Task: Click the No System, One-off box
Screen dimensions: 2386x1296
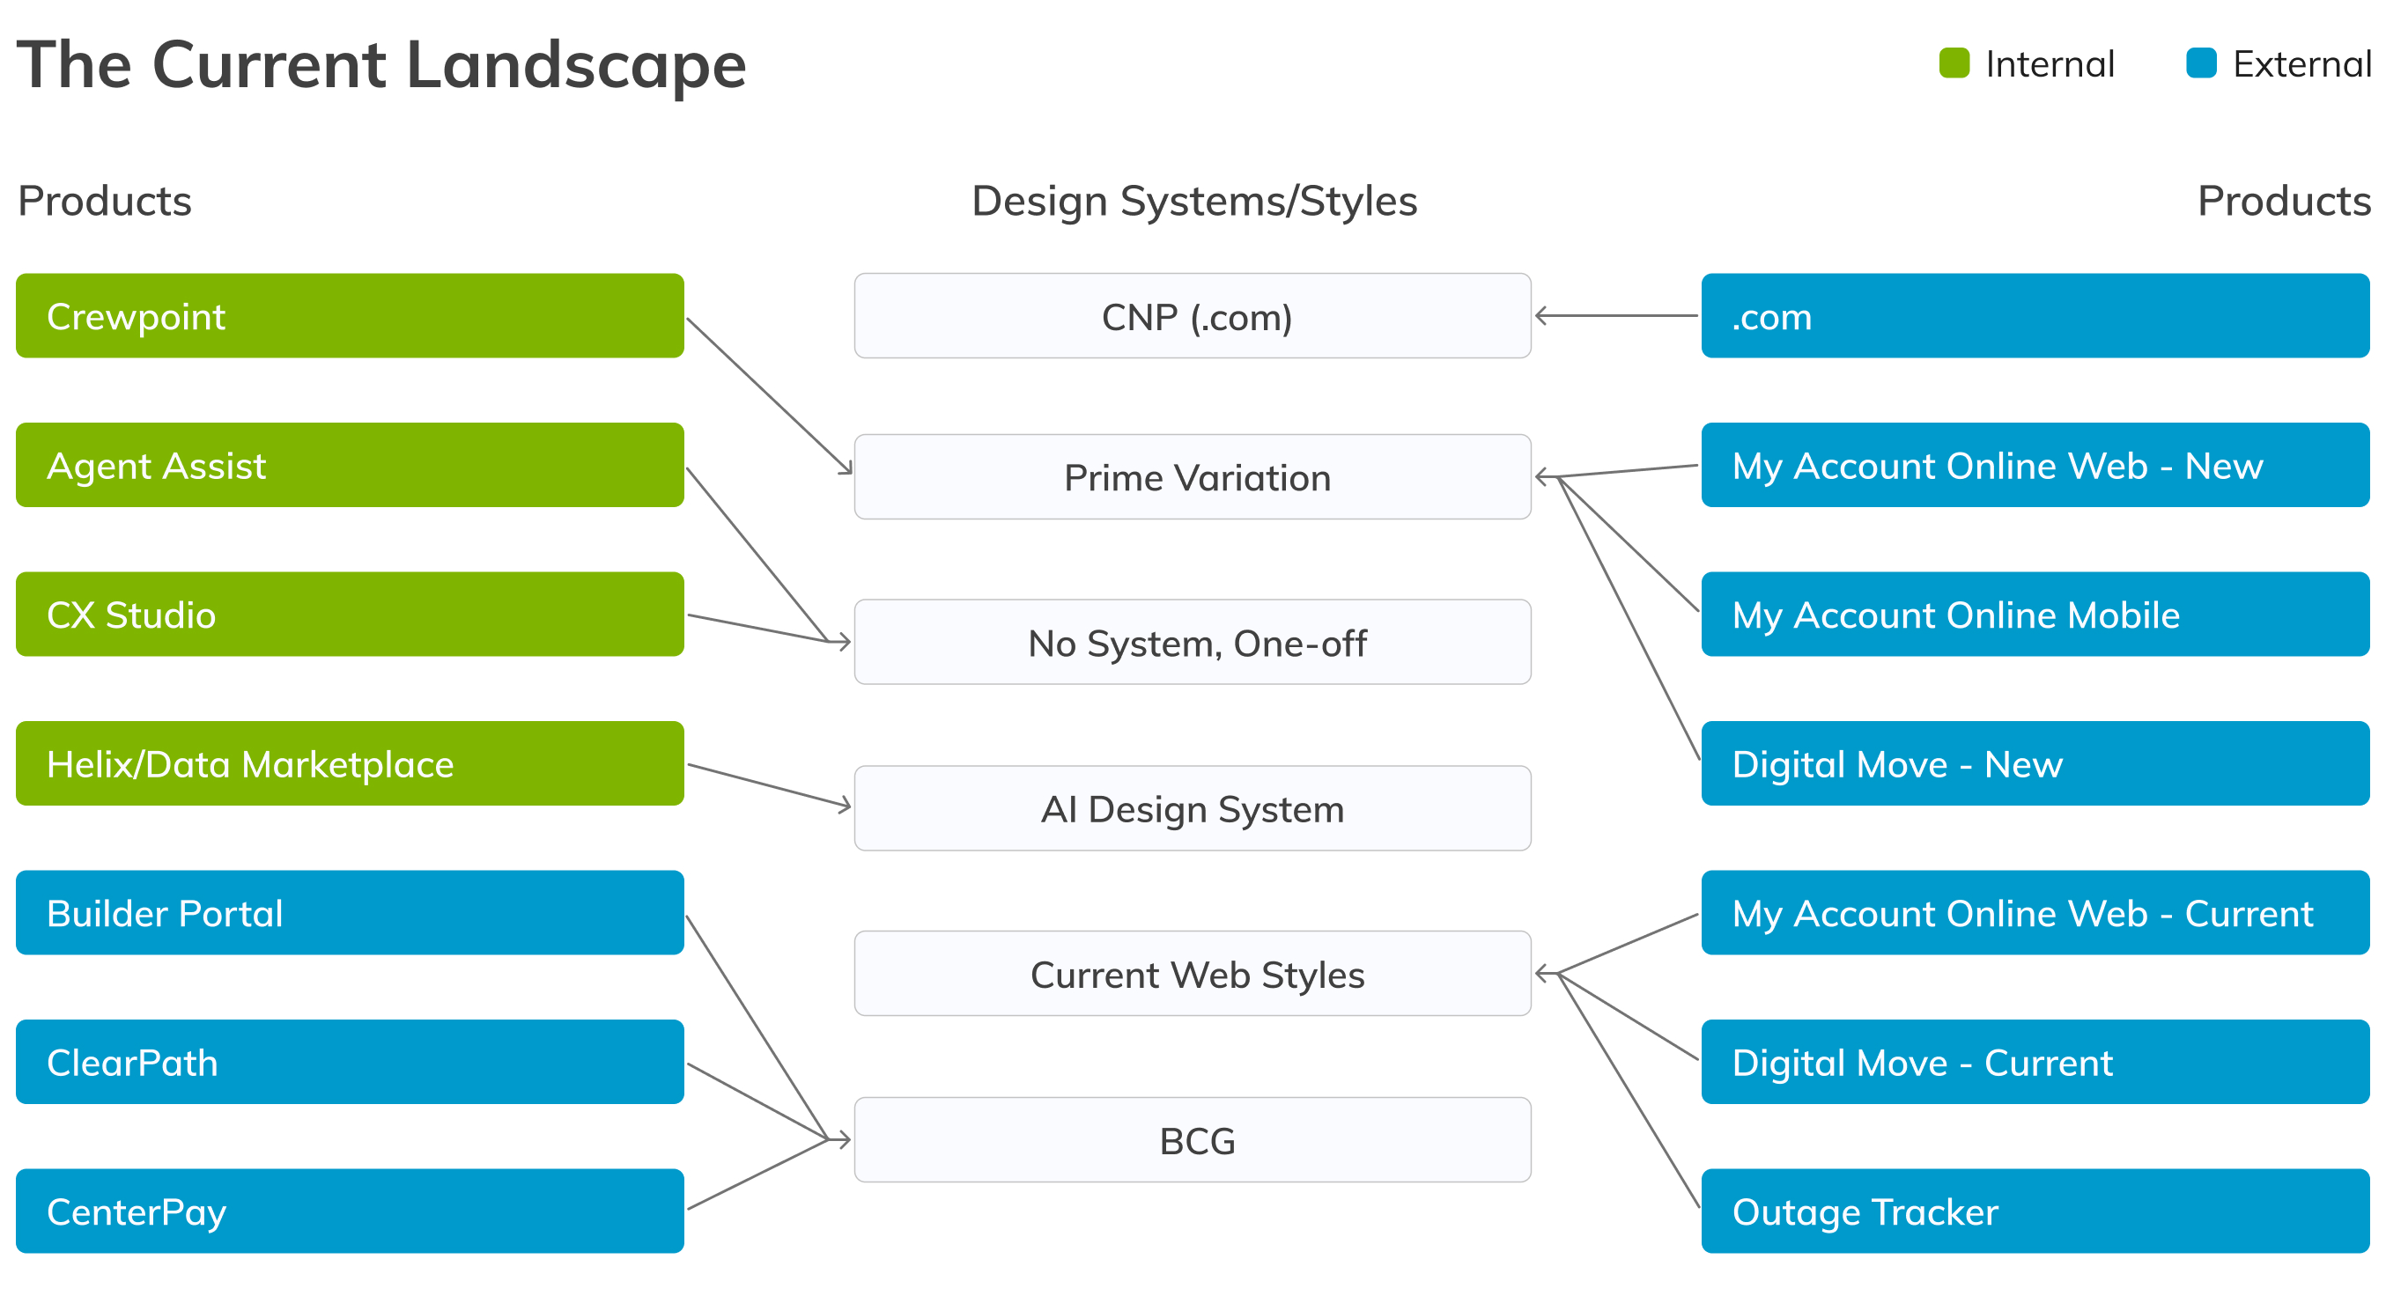Action: (x=1193, y=643)
